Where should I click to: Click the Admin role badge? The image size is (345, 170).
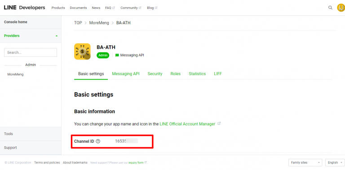(103, 55)
